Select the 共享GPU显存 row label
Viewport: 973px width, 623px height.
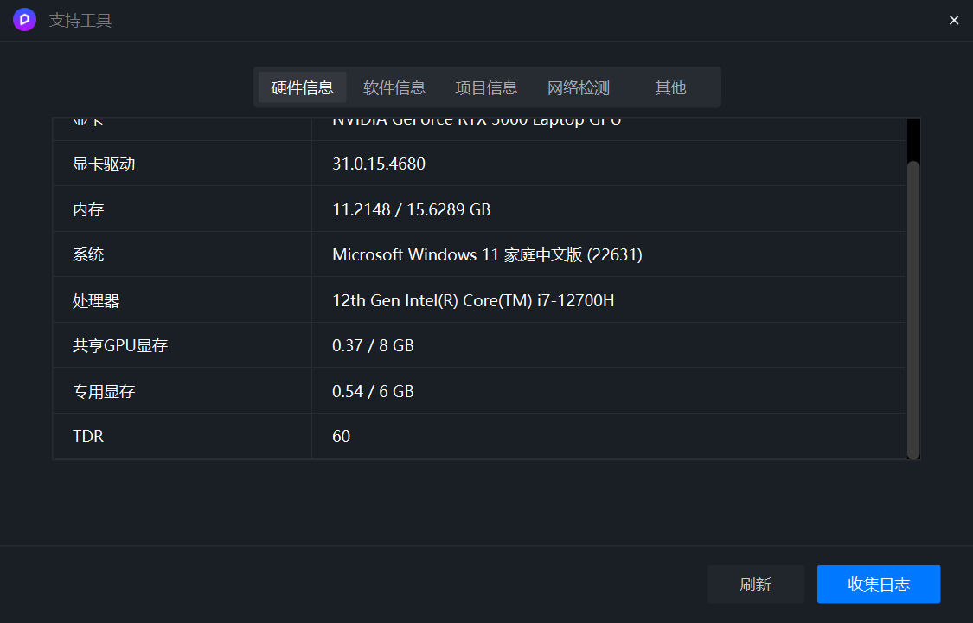[x=120, y=346]
